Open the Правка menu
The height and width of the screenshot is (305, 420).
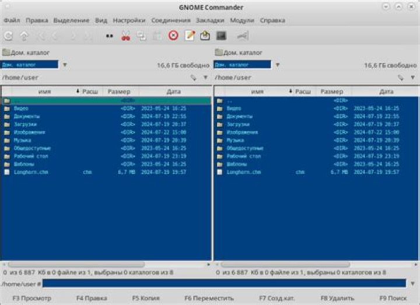37,20
